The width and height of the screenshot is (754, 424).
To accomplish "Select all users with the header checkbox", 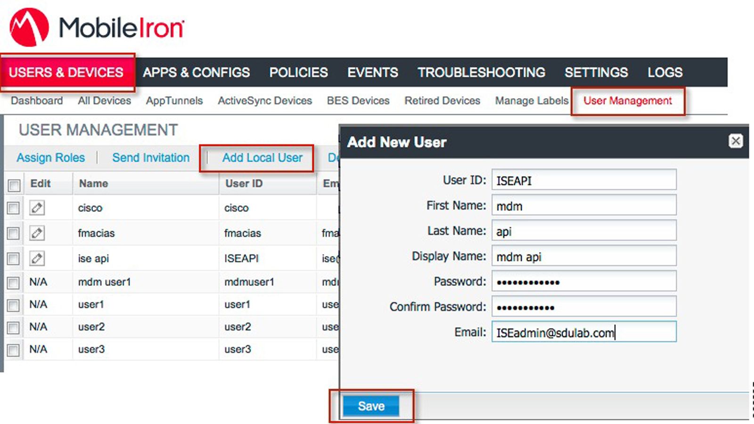I will [x=13, y=185].
